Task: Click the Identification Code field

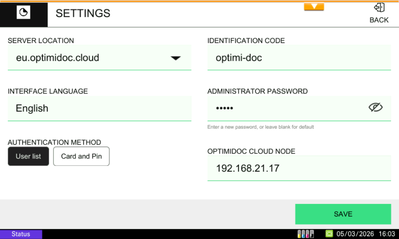Action: point(299,58)
